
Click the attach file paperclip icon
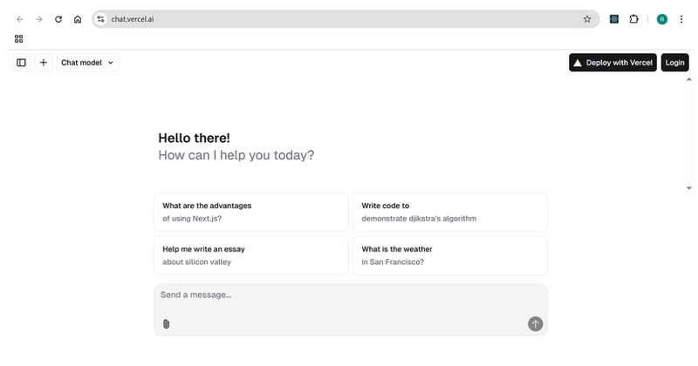(166, 324)
